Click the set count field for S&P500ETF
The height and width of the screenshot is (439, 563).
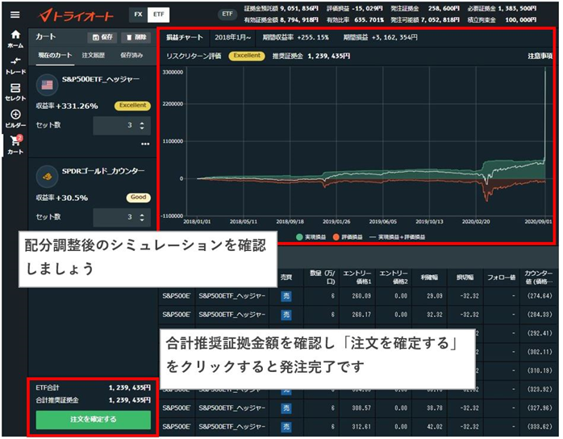[x=121, y=125]
